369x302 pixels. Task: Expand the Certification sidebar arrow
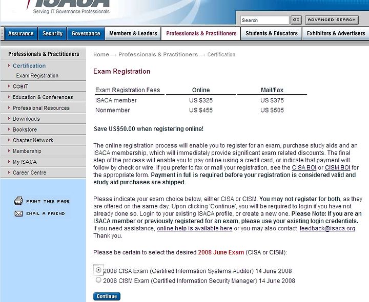point(9,66)
